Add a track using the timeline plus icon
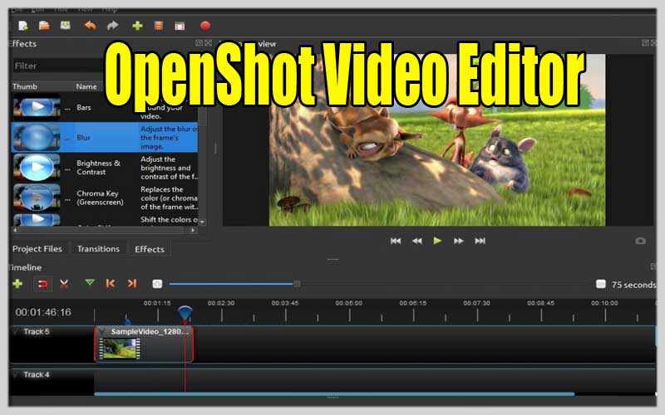Screen dimensions: 665x415 pos(17,283)
